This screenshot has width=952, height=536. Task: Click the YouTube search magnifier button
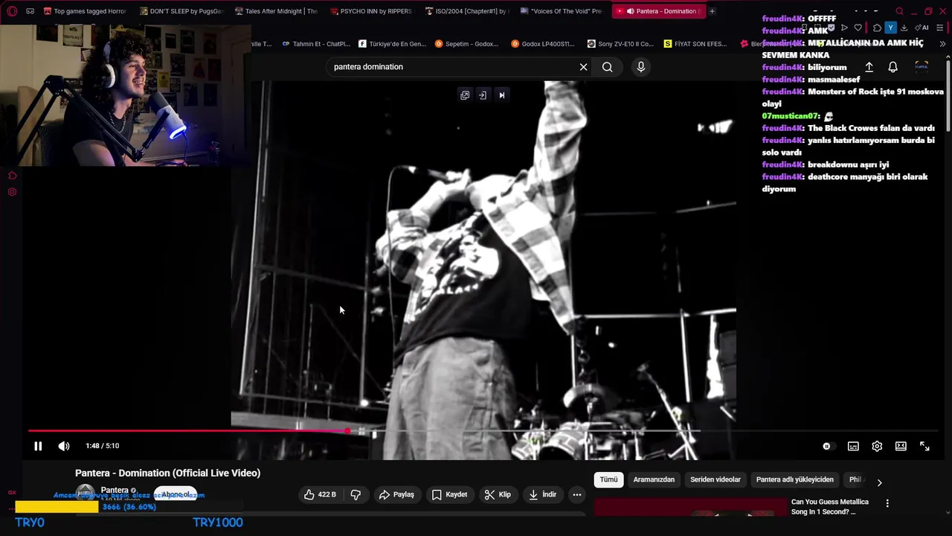click(608, 67)
